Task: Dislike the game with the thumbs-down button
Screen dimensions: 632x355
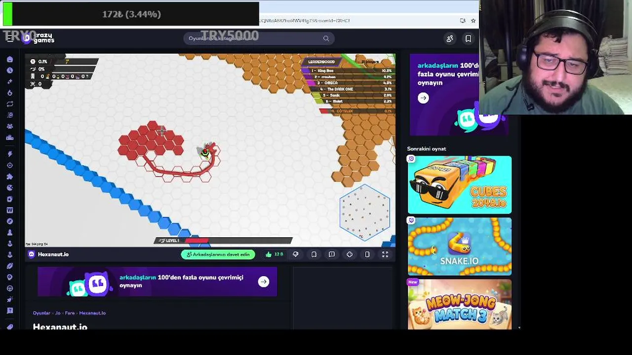Action: [295, 254]
